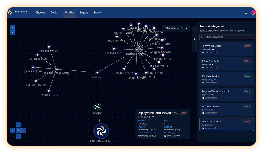Image resolution: width=263 pixels, height=153 pixels.
Task: Select the green ens160 interface node
Action: (97, 106)
